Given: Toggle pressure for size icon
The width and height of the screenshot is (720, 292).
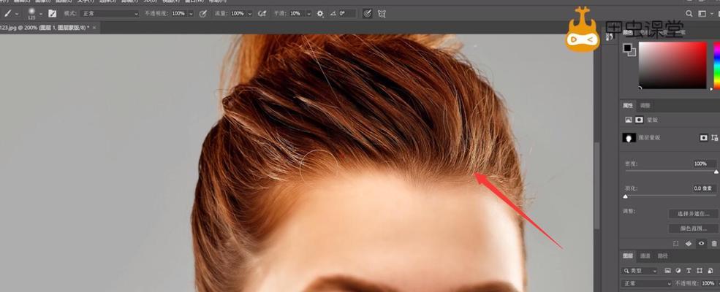Looking at the screenshot, I should (x=367, y=14).
